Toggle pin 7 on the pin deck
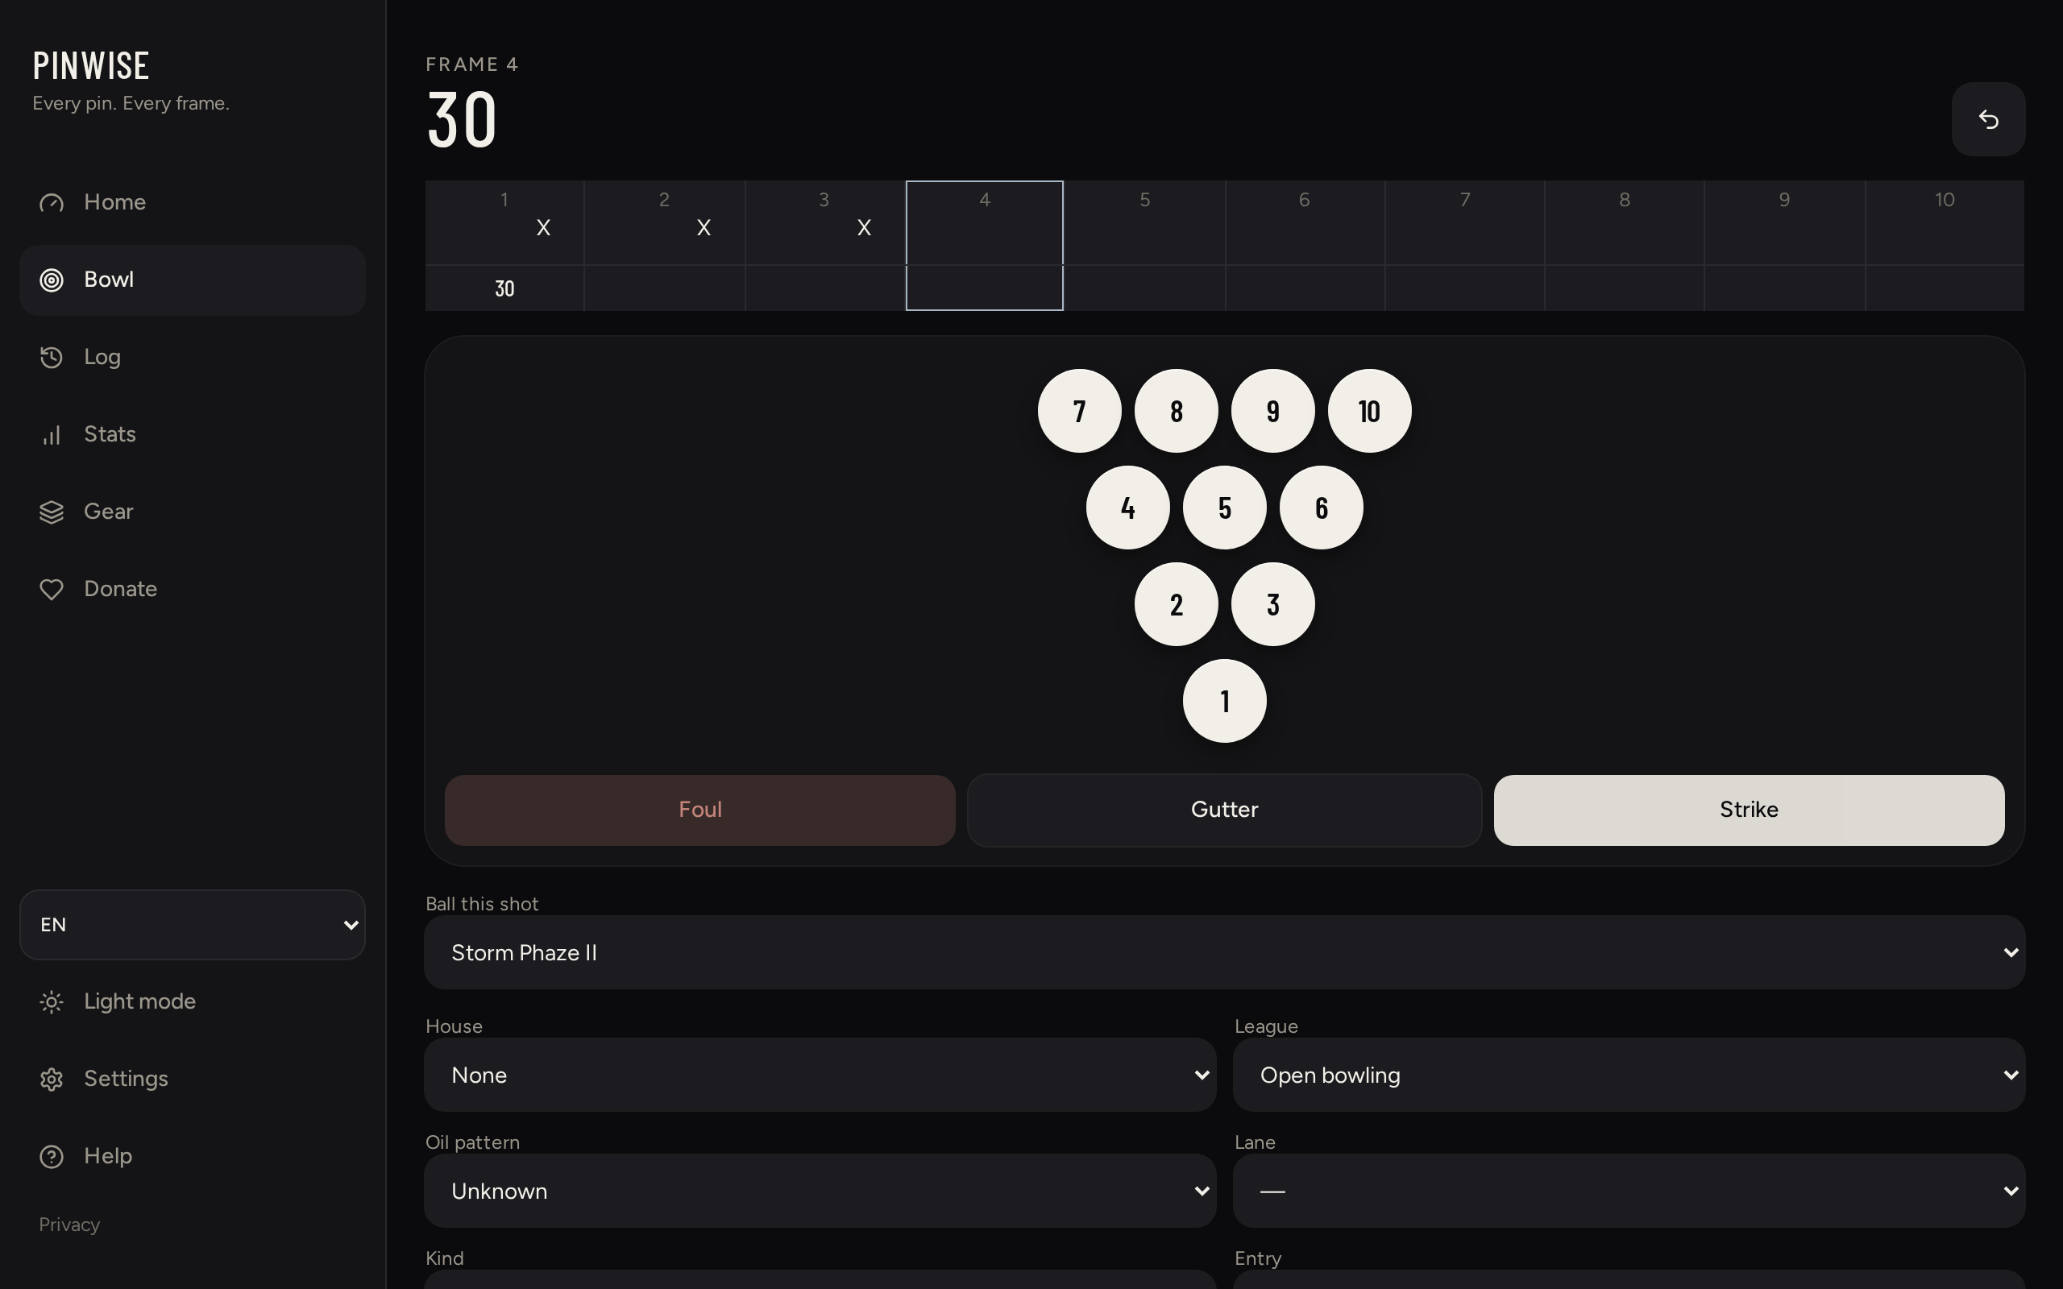2063x1289 pixels. 1079,411
